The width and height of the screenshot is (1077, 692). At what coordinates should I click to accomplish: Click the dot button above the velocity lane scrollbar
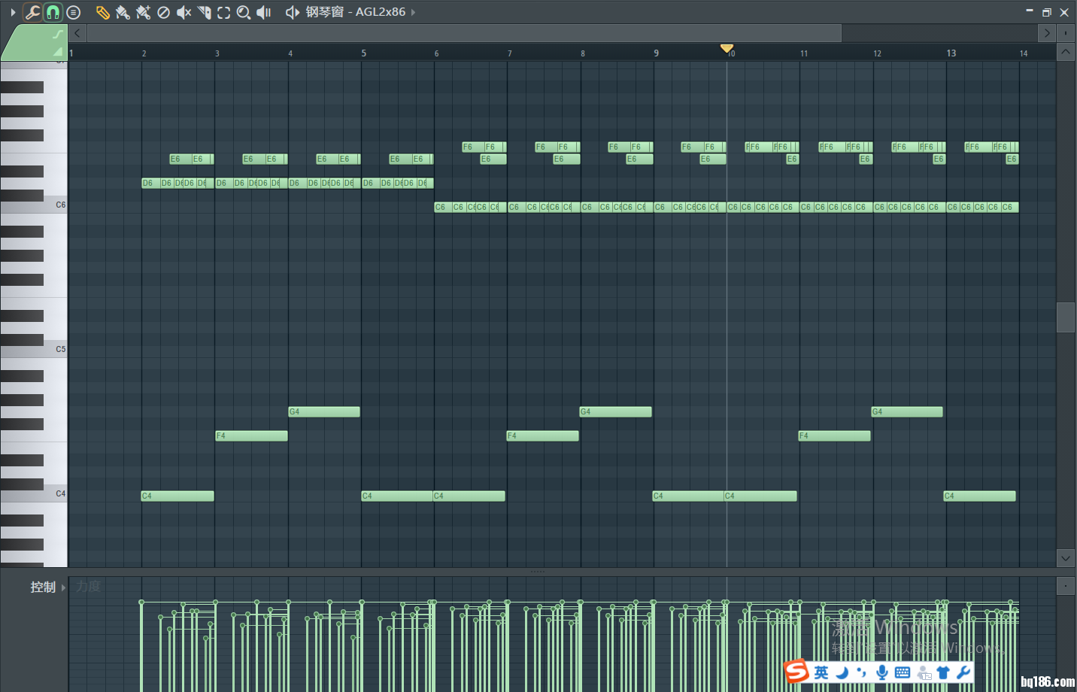tap(1066, 586)
